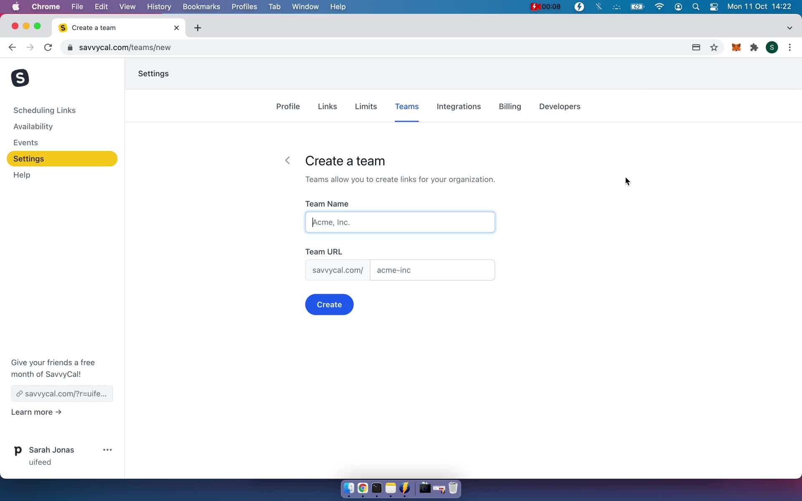
Task: Click the bookmark star icon in address bar
Action: pyautogui.click(x=715, y=47)
